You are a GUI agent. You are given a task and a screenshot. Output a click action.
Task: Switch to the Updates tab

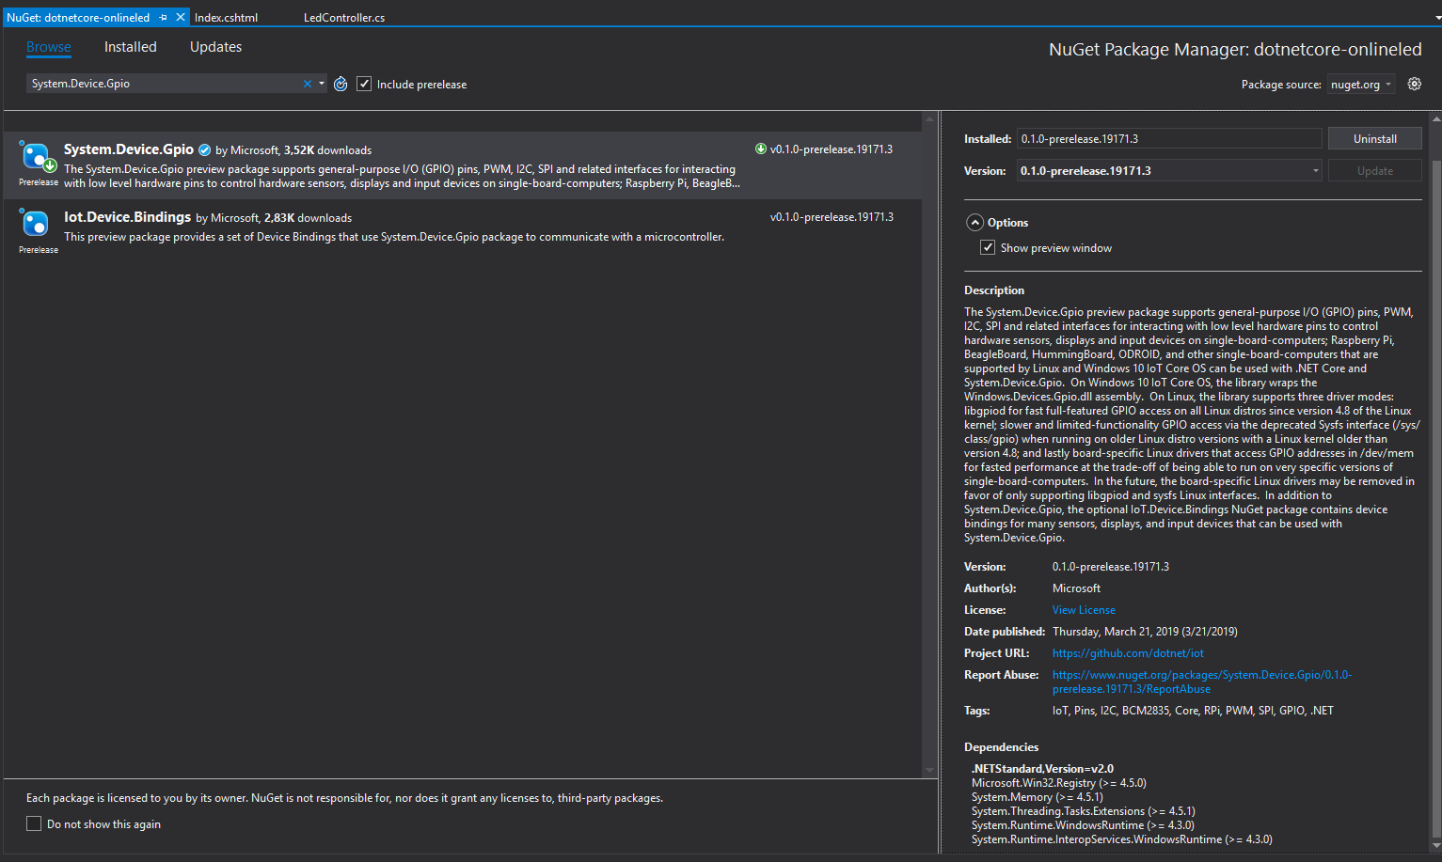click(x=215, y=47)
